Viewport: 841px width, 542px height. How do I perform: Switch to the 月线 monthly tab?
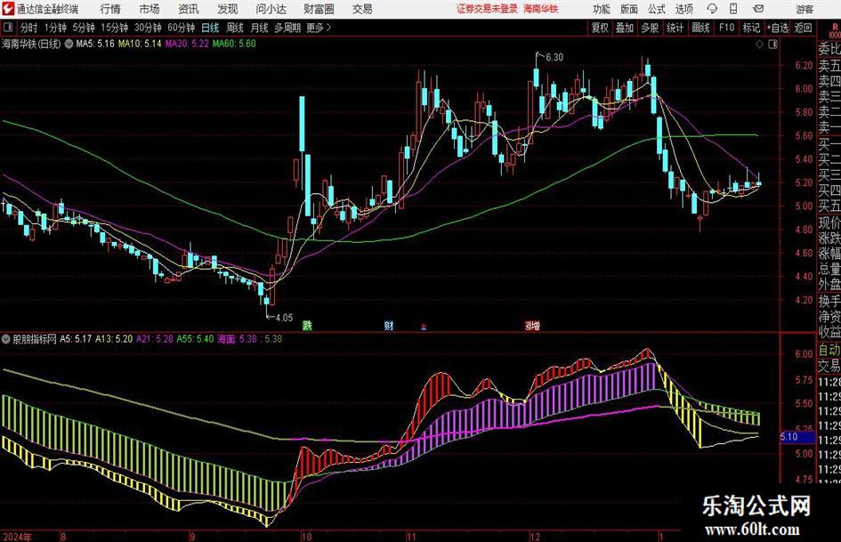[259, 28]
